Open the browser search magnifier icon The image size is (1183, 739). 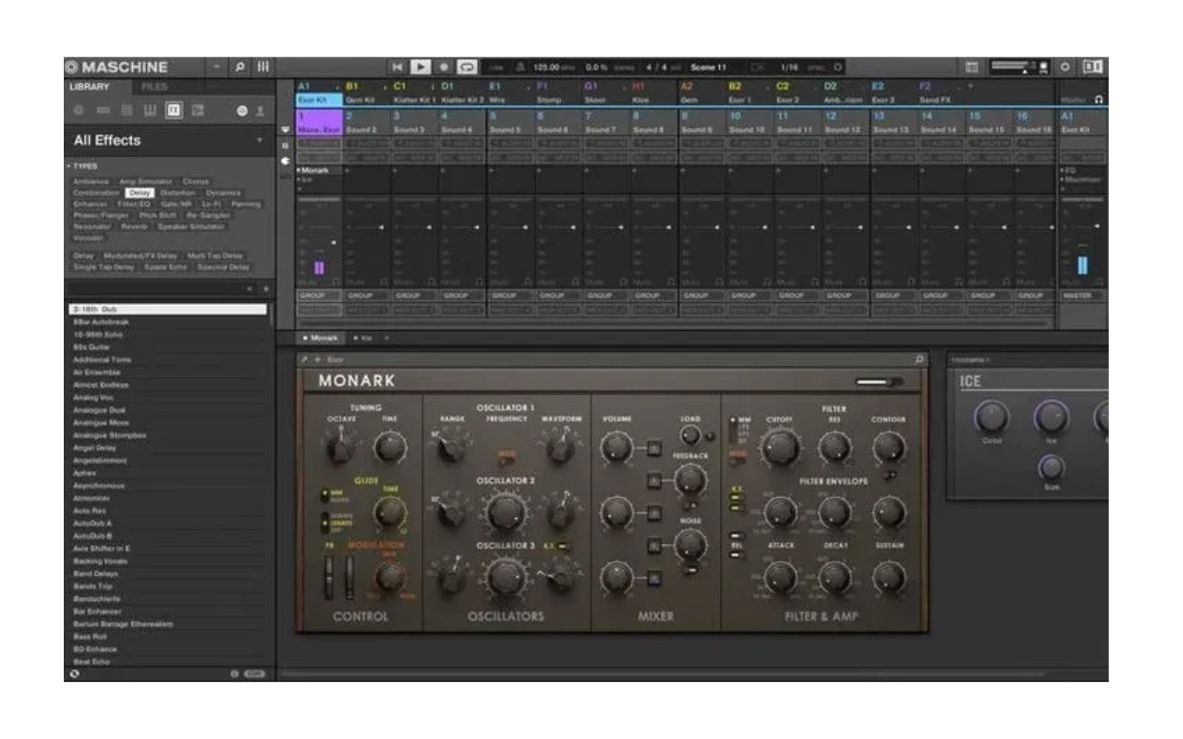click(x=238, y=67)
